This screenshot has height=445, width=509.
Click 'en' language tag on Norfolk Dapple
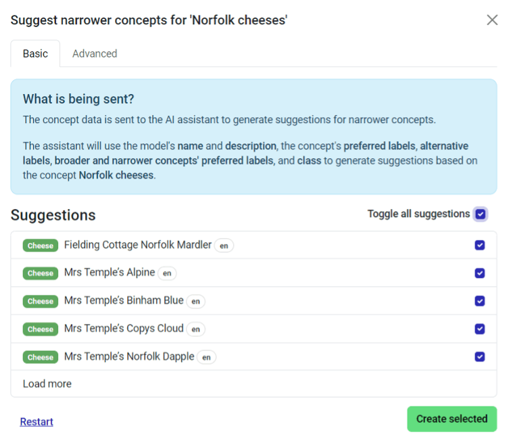[x=206, y=357]
